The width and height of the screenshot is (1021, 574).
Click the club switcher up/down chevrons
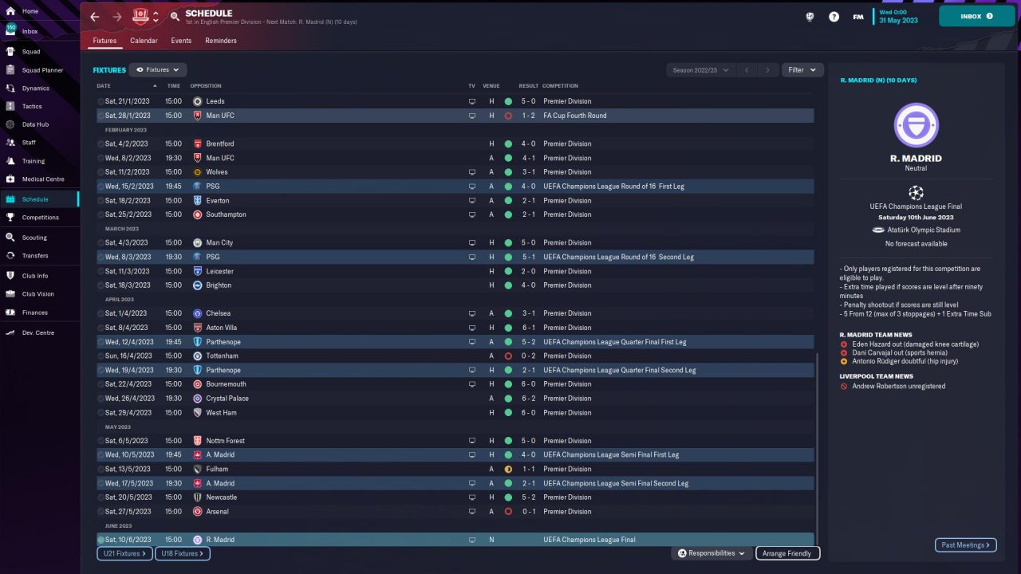pos(156,17)
